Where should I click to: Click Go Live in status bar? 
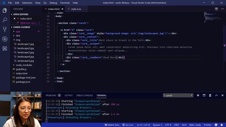click(128, 125)
